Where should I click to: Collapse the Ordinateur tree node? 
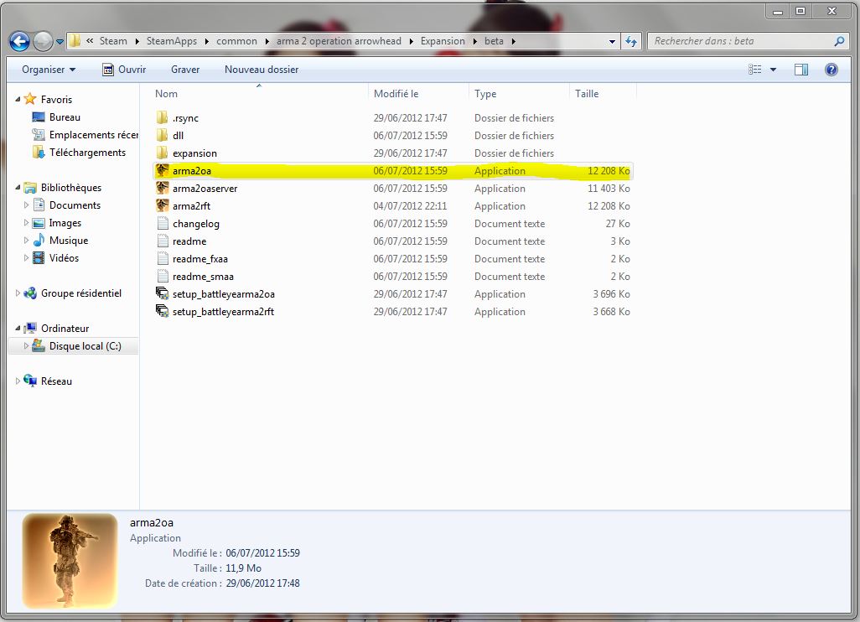tap(18, 328)
